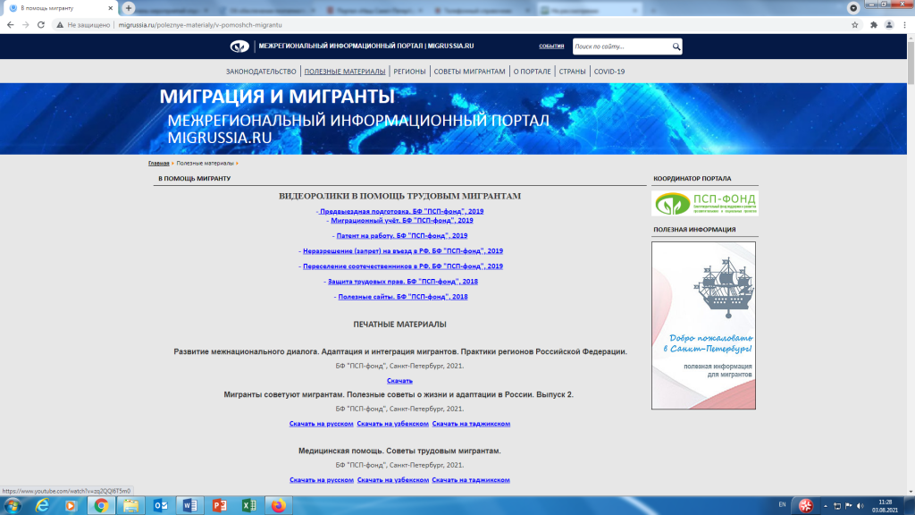Open Excel from taskbar
This screenshot has width=915, height=515.
coord(248,506)
